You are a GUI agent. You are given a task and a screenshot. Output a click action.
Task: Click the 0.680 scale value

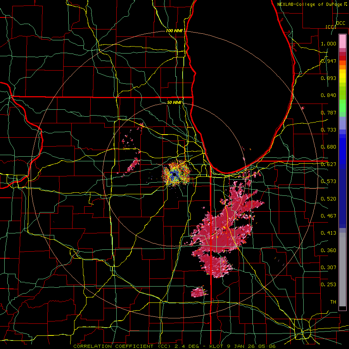click(x=328, y=147)
